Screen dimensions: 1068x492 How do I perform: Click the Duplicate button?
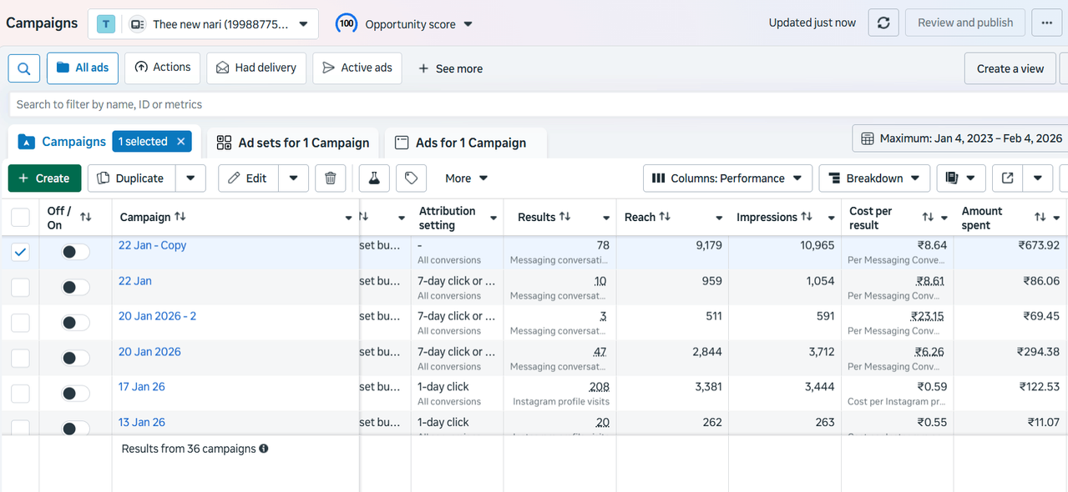pos(131,178)
